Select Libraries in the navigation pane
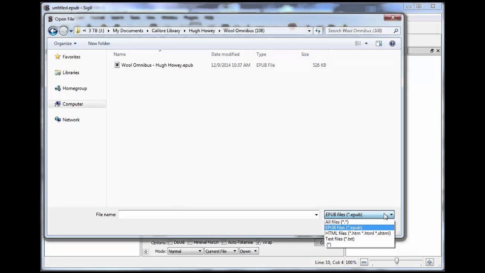Image resolution: width=485 pixels, height=273 pixels. point(71,72)
